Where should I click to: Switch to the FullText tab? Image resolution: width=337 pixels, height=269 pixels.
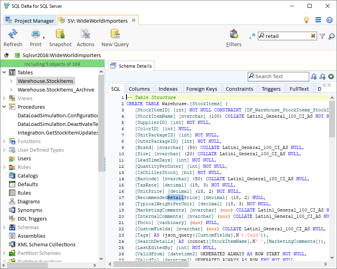299,89
